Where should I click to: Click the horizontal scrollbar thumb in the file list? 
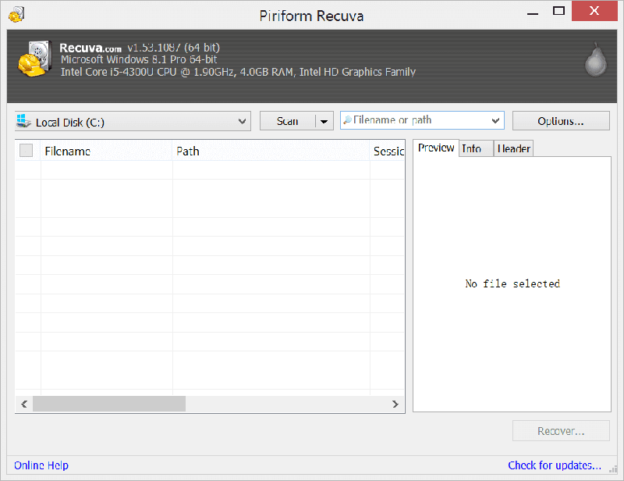click(x=109, y=404)
